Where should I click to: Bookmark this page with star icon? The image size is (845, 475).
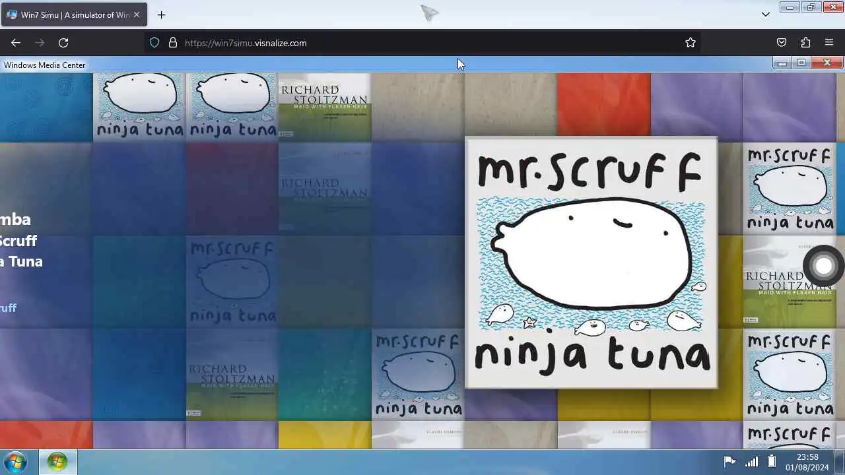click(691, 43)
